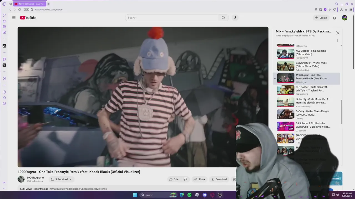Go to YouTube home via logo
Viewport: 355px width, 199px height.
point(28,18)
